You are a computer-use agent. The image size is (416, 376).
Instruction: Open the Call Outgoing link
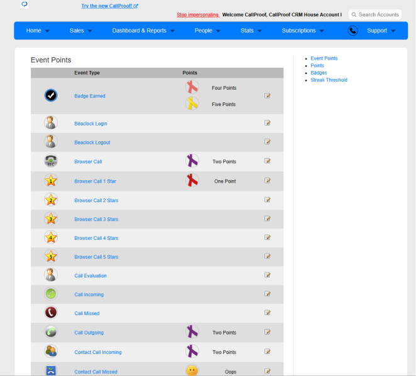click(89, 333)
